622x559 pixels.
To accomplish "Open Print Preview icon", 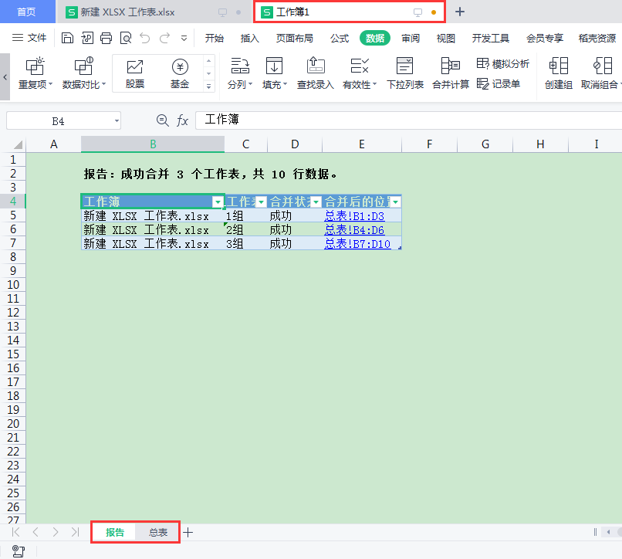I will click(126, 38).
